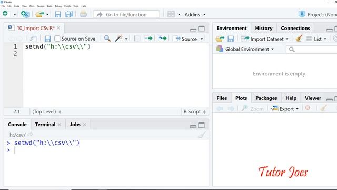The height and width of the screenshot is (190, 337).
Task: Click line 1 setwd code text
Action: 57,46
